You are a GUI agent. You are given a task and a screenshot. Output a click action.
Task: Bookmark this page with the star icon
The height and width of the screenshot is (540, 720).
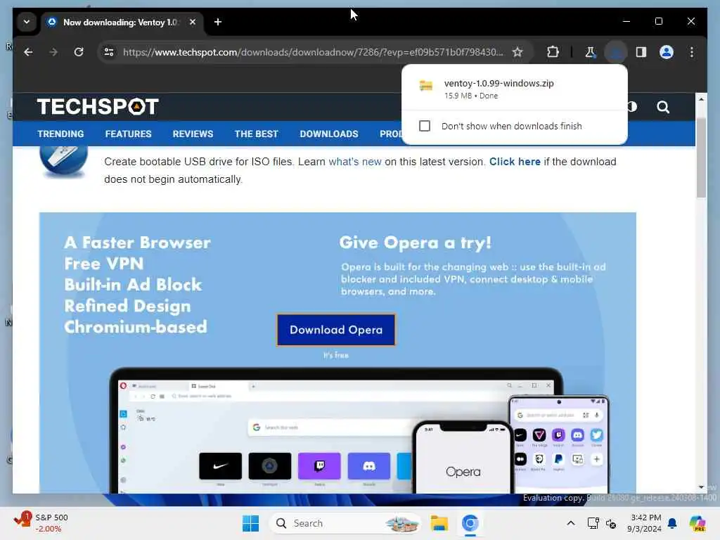[517, 52]
